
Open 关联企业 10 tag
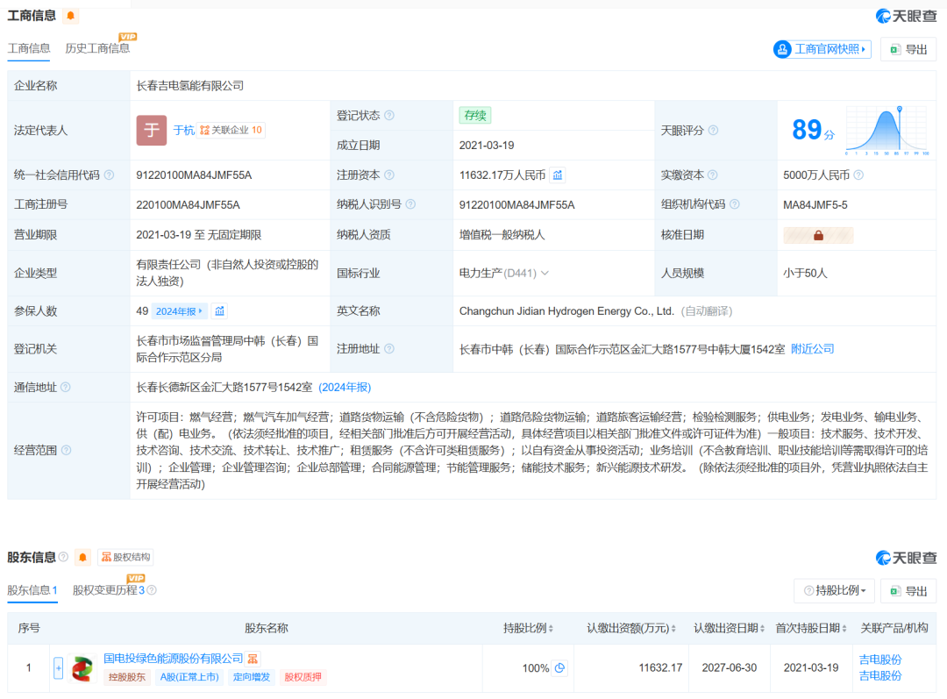pos(231,130)
